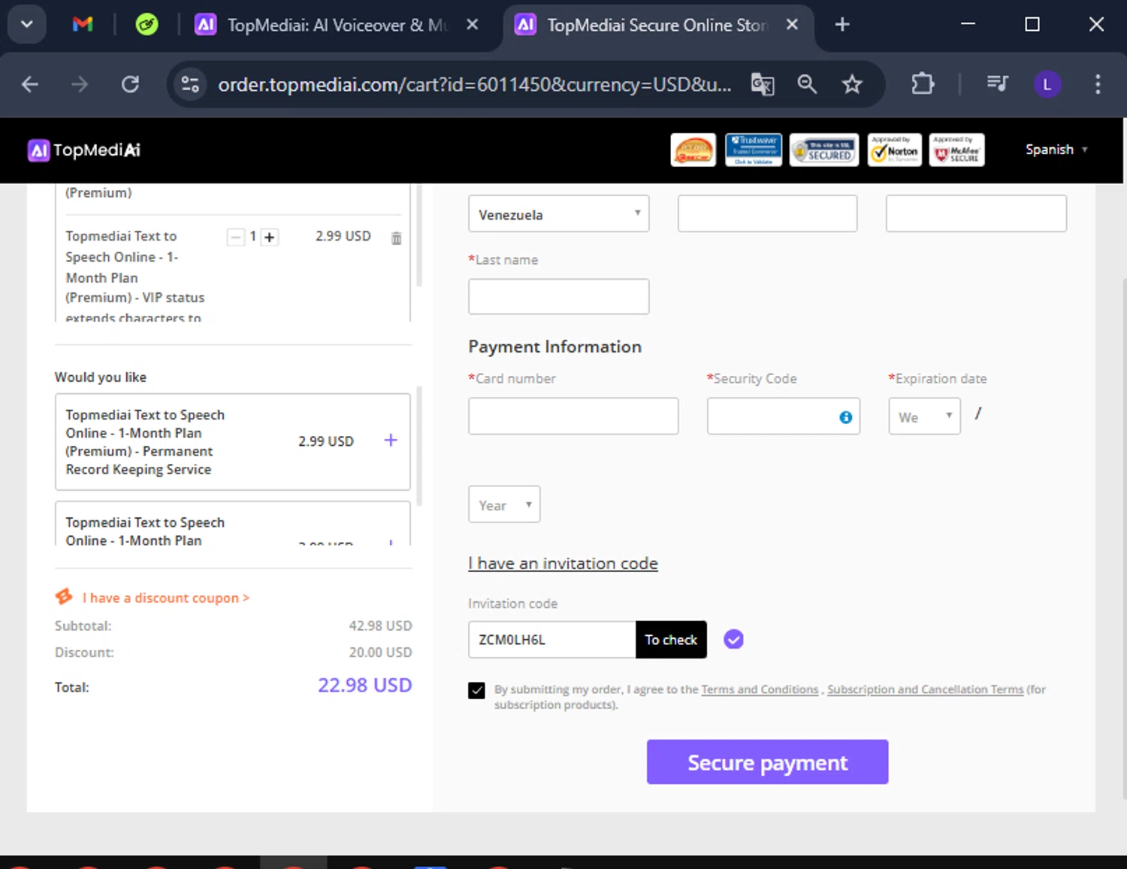Image resolution: width=1127 pixels, height=869 pixels.
Task: Click the purple verified checkmark icon
Action: click(x=733, y=640)
